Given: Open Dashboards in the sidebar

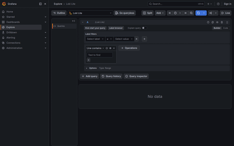Looking at the screenshot, I should point(13,22).
